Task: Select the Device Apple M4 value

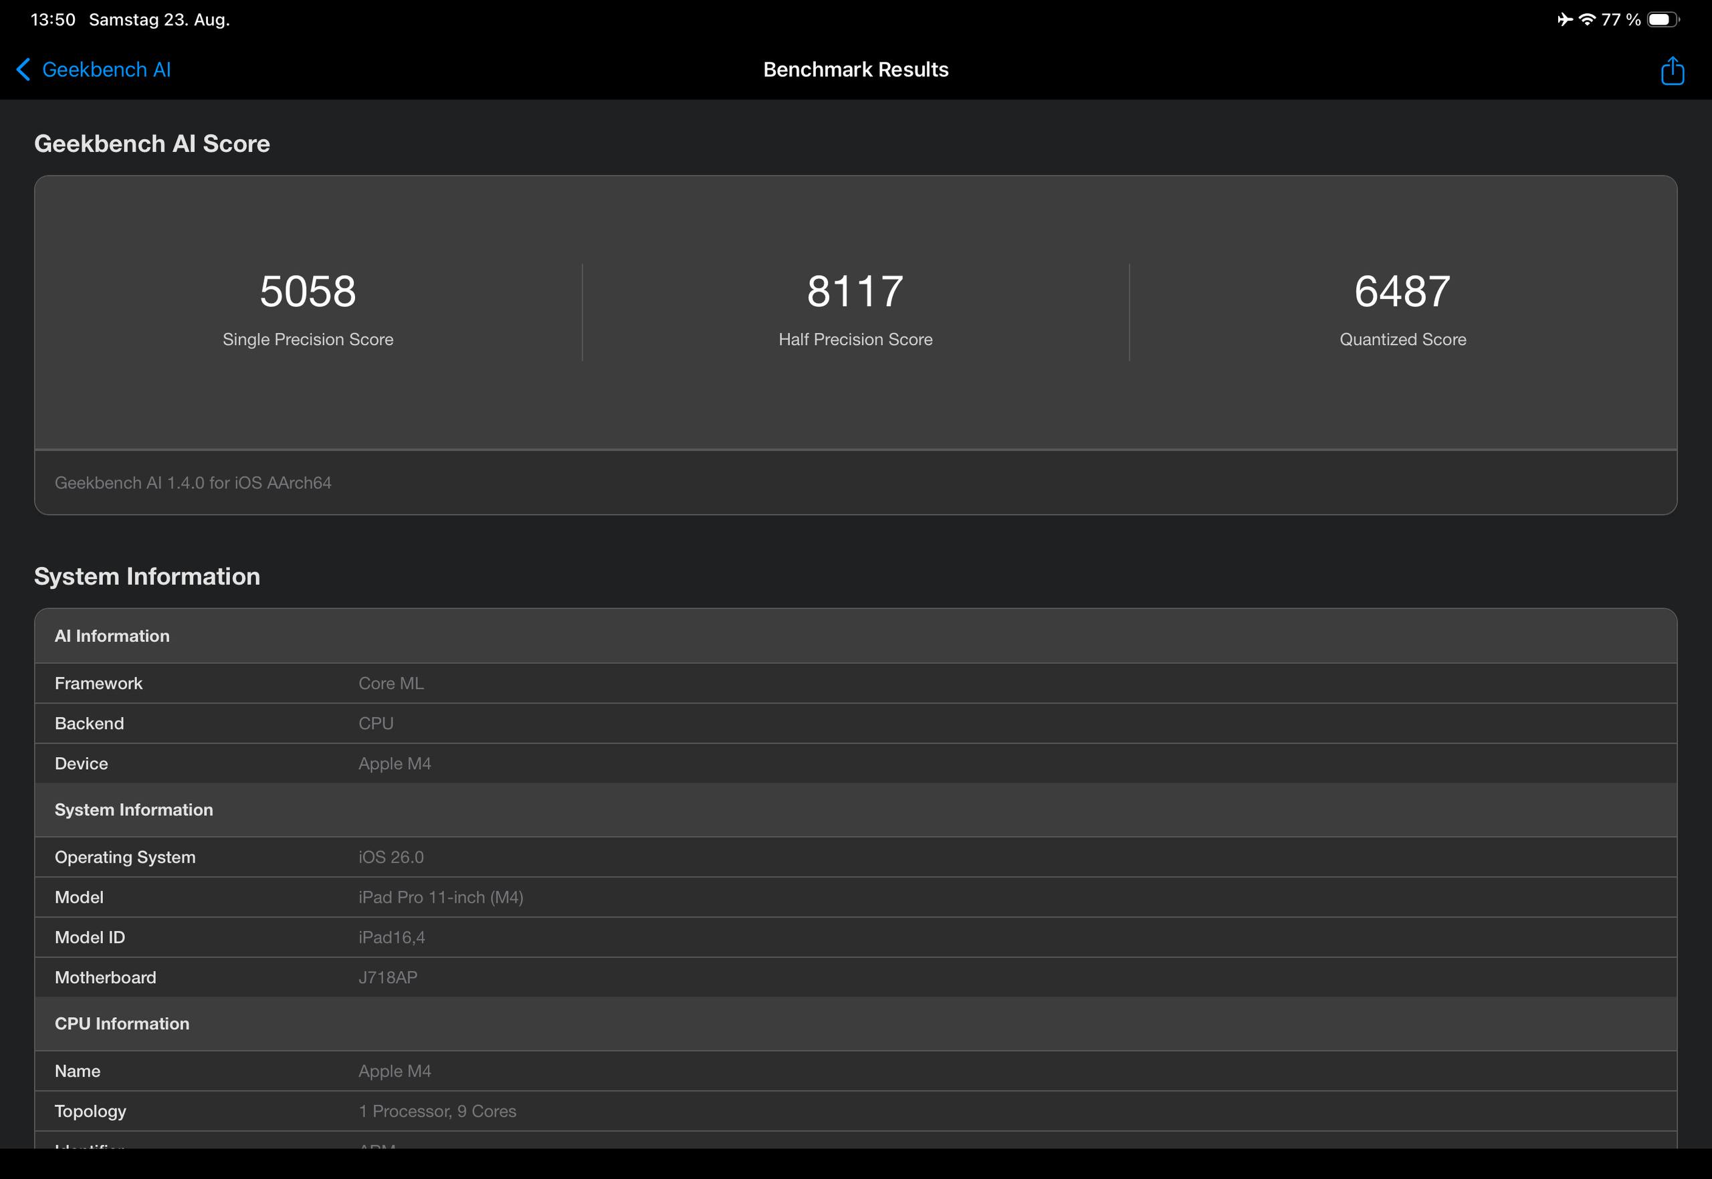Action: tap(395, 763)
